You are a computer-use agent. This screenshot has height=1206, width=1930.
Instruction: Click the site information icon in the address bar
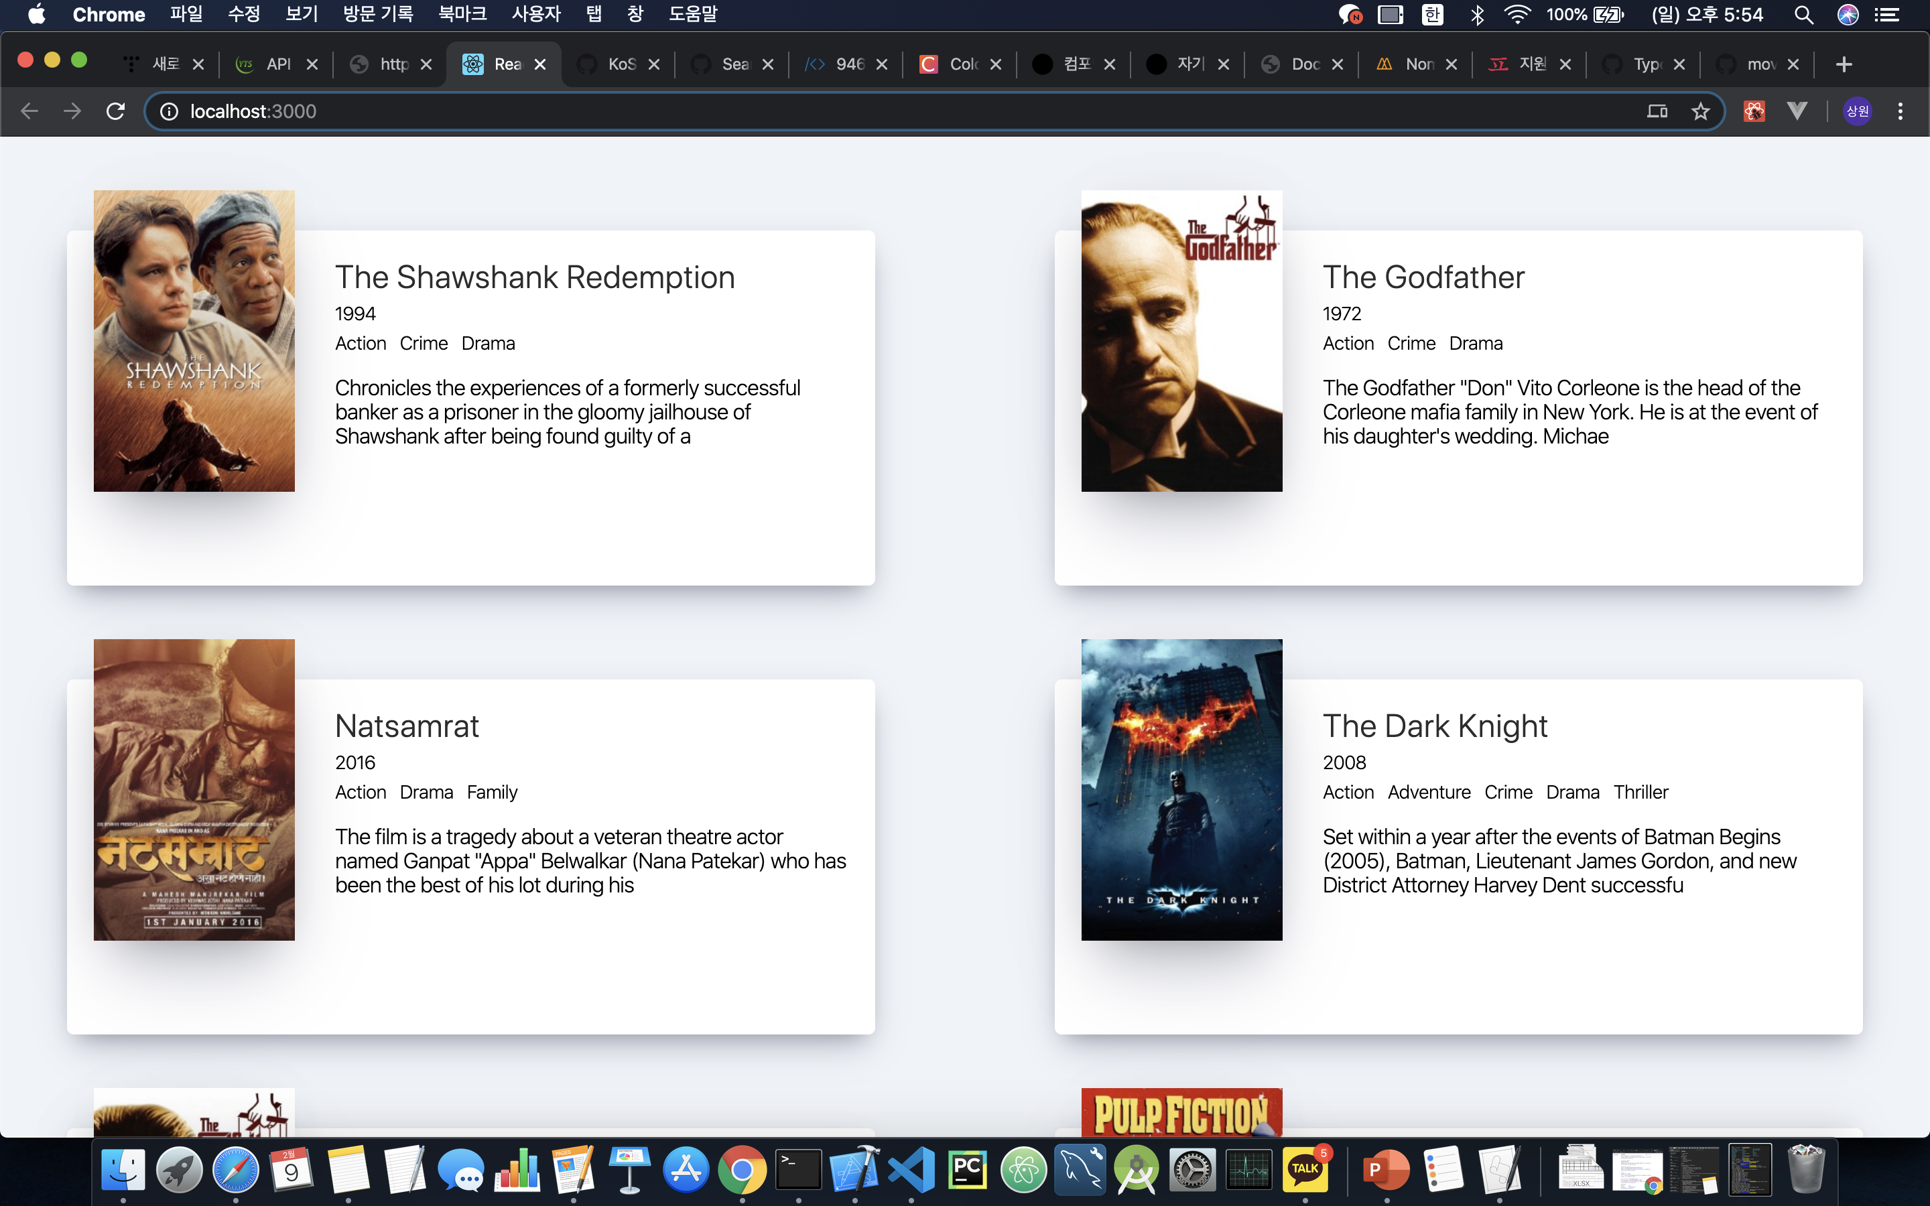pos(169,111)
